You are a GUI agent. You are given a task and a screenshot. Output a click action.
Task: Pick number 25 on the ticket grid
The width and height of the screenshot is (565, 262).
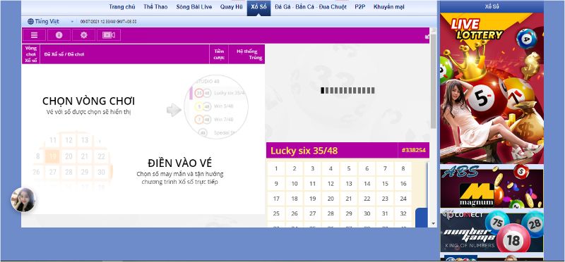point(276,213)
